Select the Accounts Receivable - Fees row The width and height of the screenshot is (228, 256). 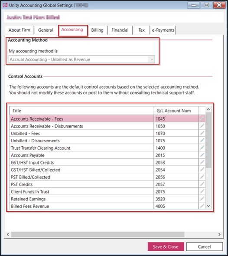[x=107, y=119]
